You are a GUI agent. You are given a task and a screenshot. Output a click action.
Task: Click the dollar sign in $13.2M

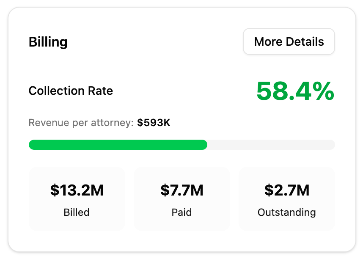[54, 190]
